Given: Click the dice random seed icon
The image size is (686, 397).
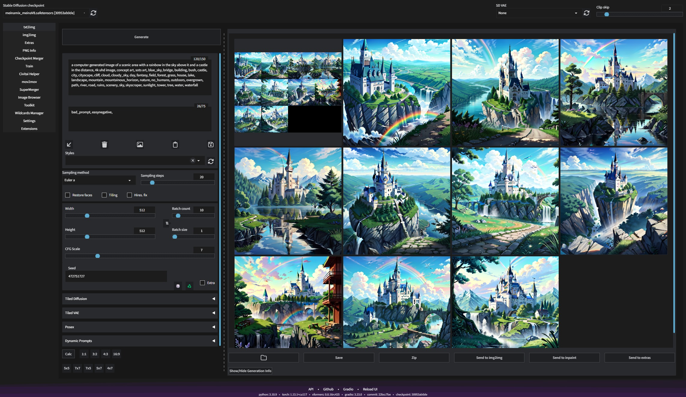Looking at the screenshot, I should (178, 286).
